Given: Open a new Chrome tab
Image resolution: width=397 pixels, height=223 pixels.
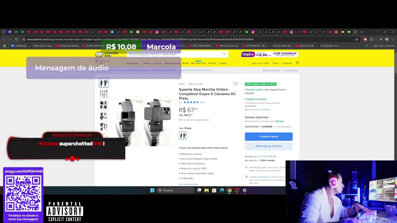Looking at the screenshot, I should tap(361, 32).
